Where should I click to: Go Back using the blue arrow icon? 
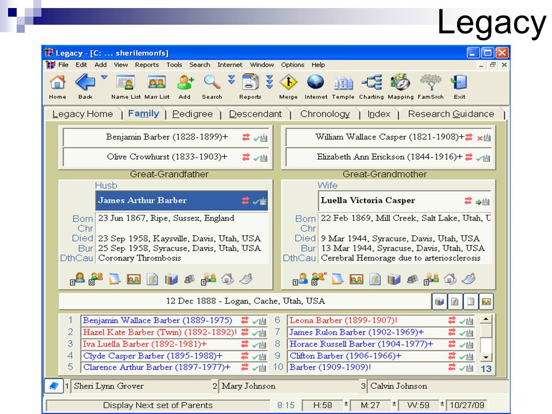(x=85, y=82)
